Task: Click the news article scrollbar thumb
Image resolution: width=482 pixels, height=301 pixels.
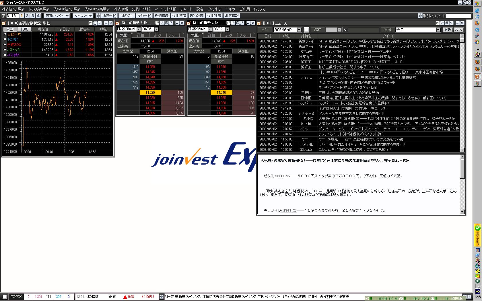Action: pyautogui.click(x=462, y=169)
